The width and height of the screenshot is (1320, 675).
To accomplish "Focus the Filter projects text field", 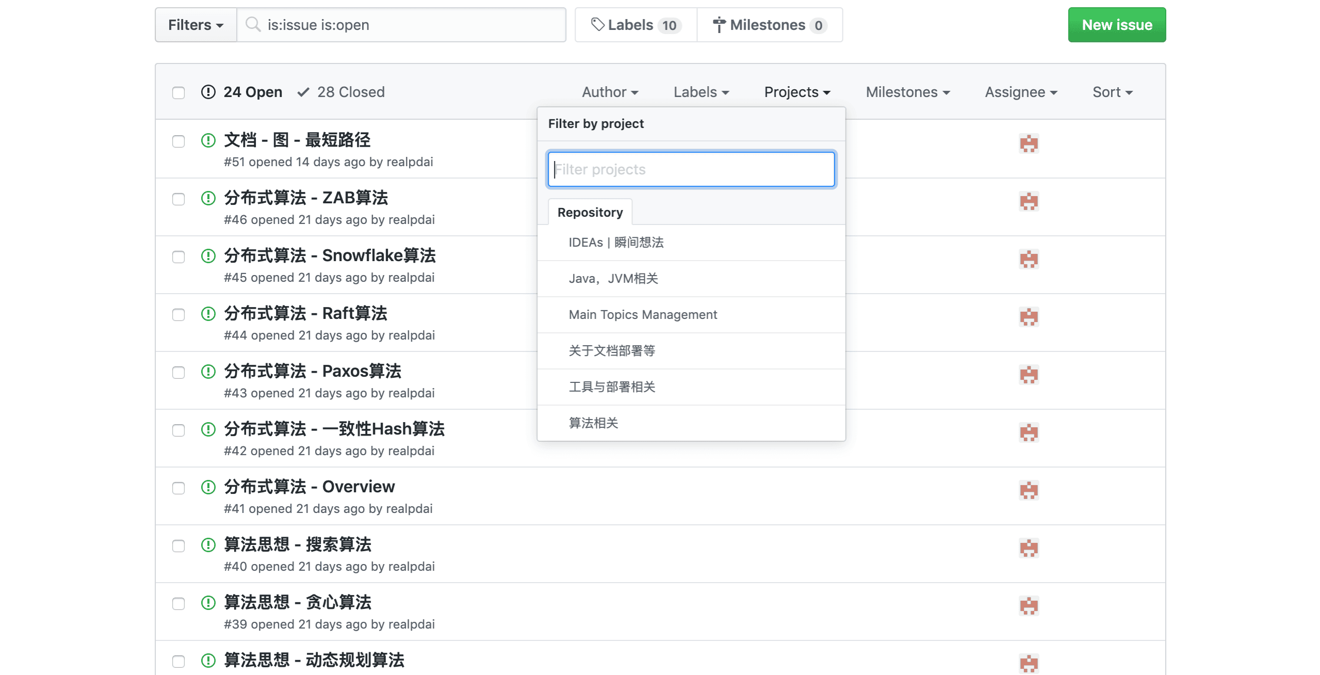I will (691, 169).
